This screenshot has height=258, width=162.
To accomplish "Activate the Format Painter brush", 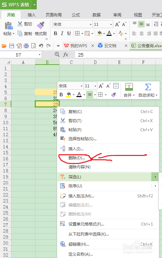I will [x=40, y=25].
